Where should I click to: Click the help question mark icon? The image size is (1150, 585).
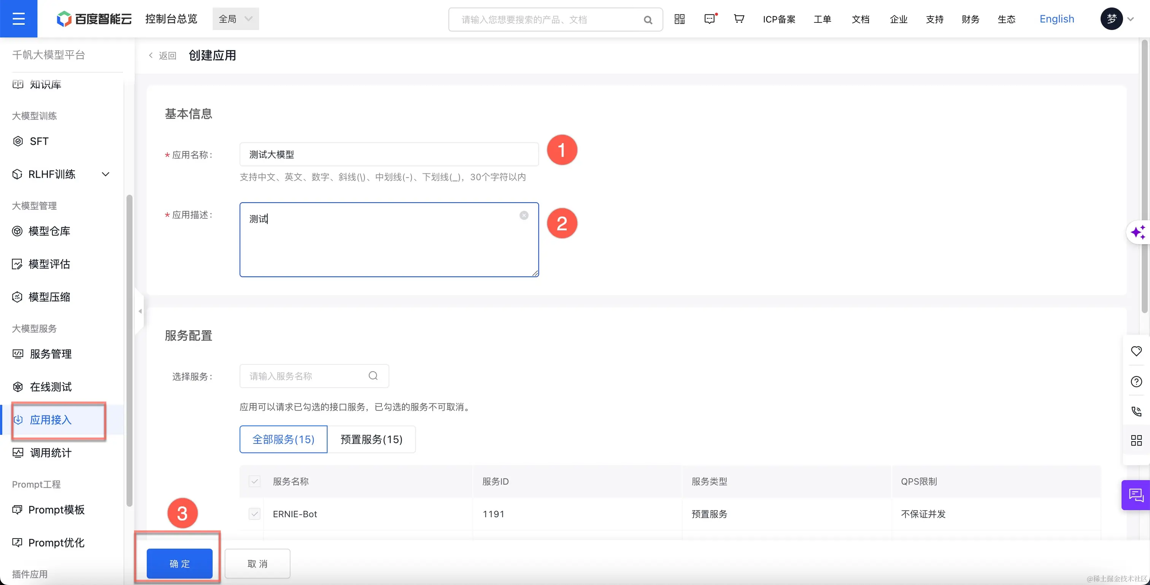coord(1136,382)
